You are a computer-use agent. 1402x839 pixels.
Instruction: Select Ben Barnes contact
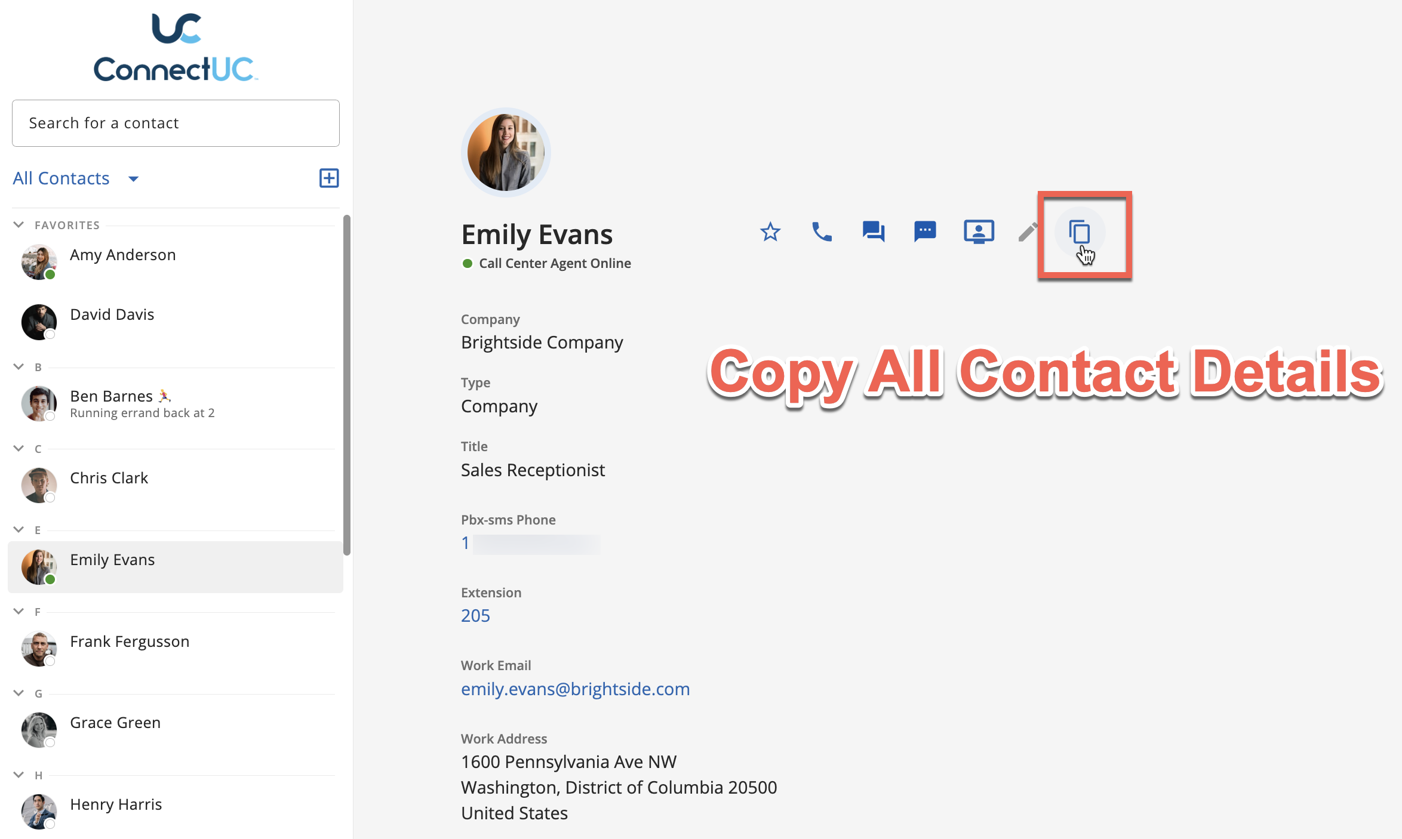(x=111, y=397)
